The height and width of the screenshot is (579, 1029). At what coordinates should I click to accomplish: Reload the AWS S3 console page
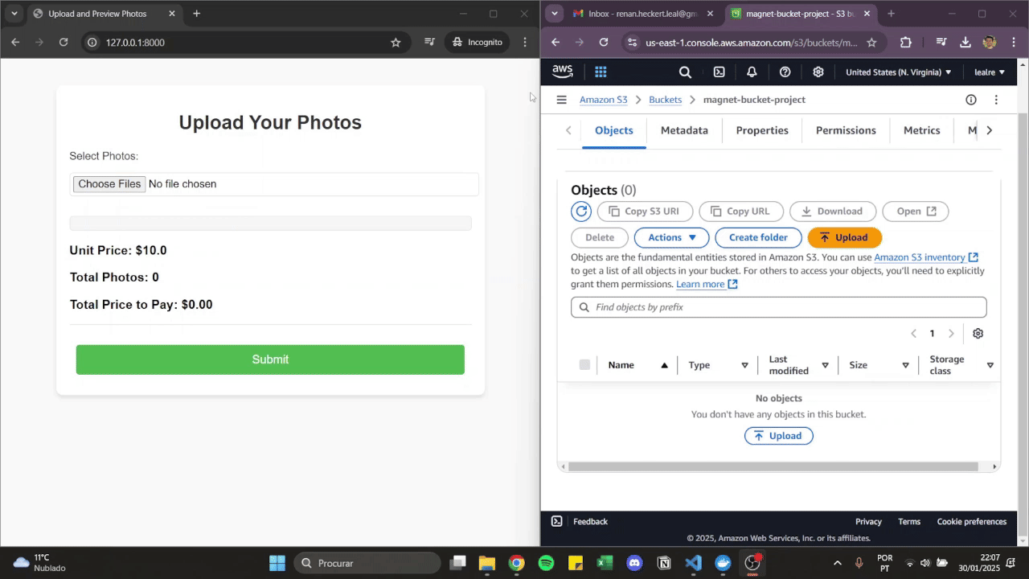coord(604,42)
